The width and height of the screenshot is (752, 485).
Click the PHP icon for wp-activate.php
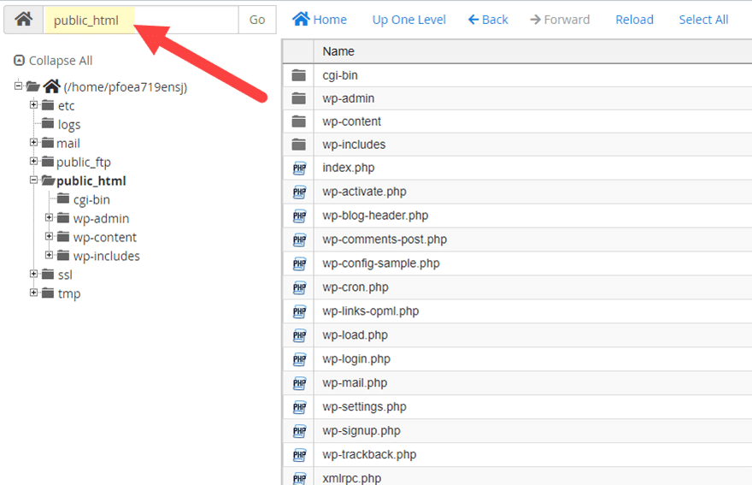pos(299,192)
